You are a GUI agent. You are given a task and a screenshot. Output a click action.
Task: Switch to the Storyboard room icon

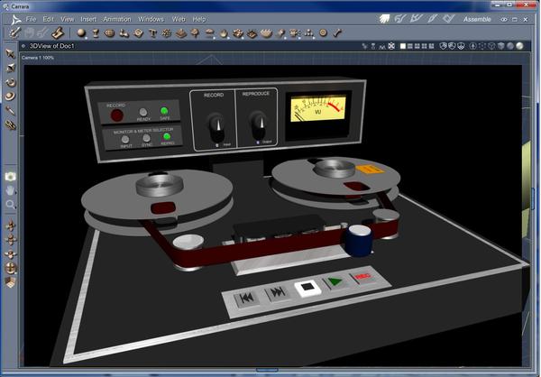[417, 19]
